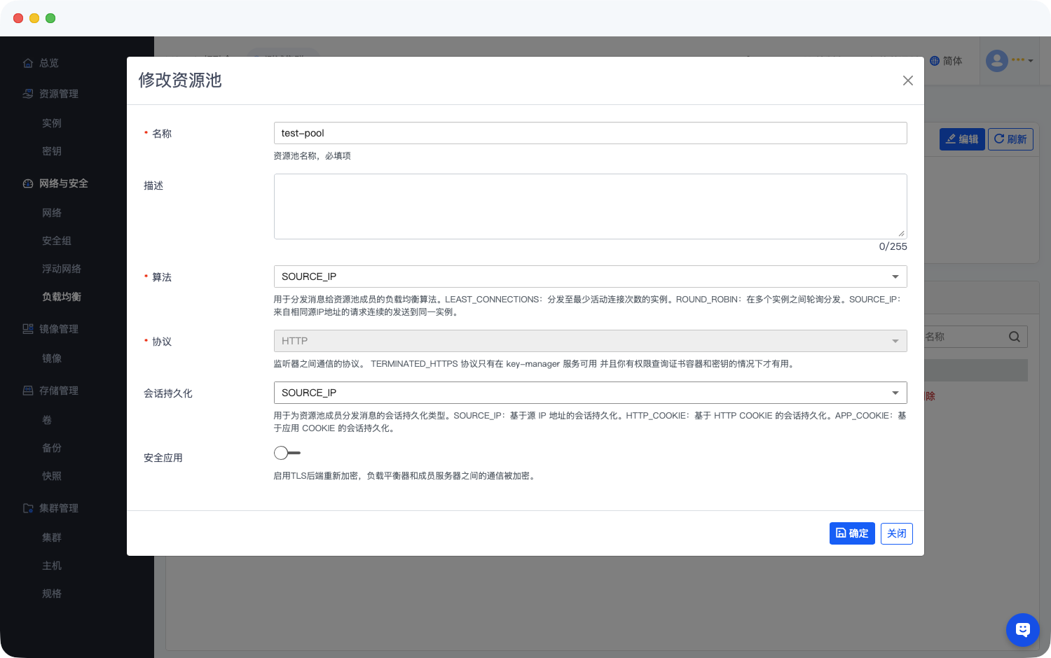
Task: Open the 会话持久化 dropdown
Action: (x=590, y=393)
